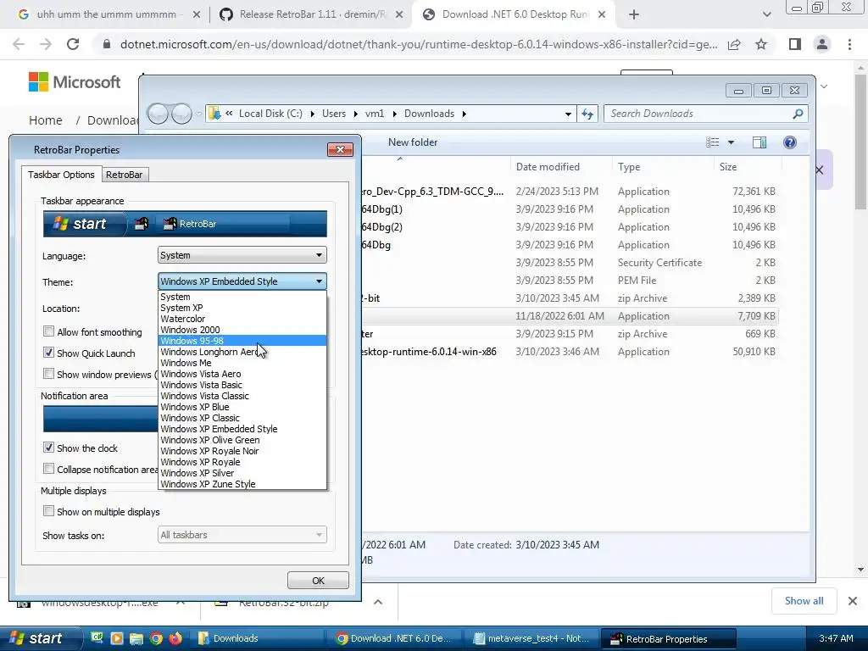Share this page icon
868x651 pixels.
pyautogui.click(x=734, y=44)
